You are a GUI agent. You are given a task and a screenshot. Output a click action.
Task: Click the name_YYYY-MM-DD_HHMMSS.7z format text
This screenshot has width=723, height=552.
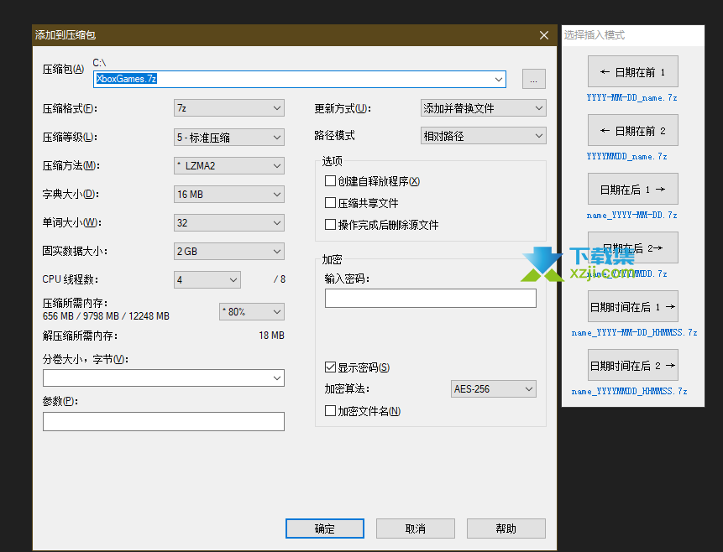635,333
